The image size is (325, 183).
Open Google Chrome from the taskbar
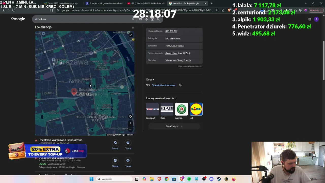point(167,179)
